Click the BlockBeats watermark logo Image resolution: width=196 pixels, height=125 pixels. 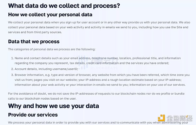pos(98,62)
